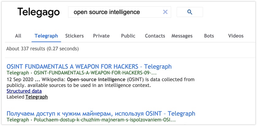Show results in the Bots tab
This screenshot has height=126, width=257.
tap(209, 36)
